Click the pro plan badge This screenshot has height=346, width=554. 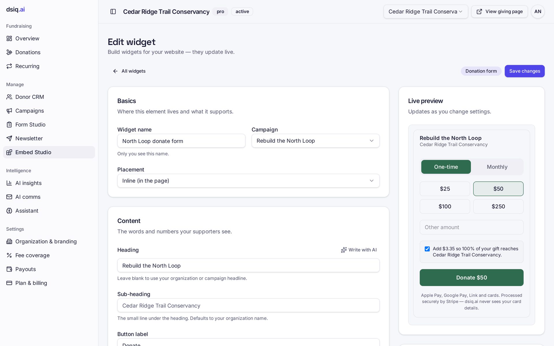(x=220, y=12)
